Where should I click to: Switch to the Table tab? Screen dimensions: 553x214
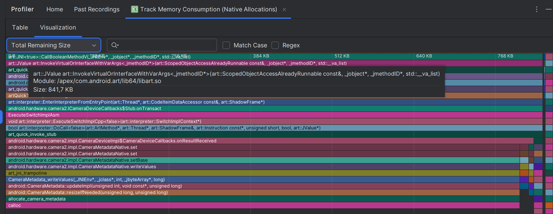click(x=20, y=27)
